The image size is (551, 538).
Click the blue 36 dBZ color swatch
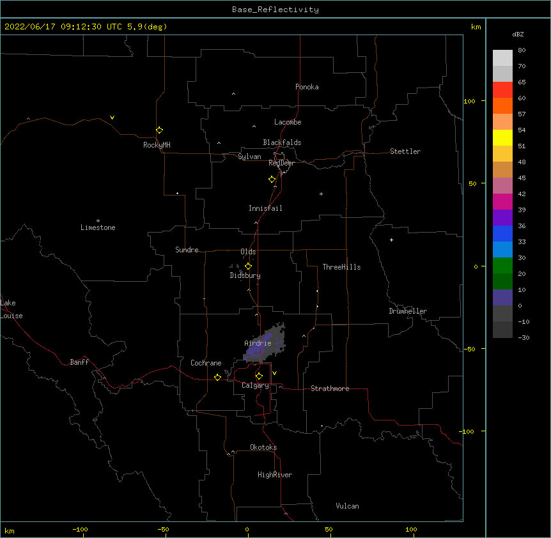point(502,233)
